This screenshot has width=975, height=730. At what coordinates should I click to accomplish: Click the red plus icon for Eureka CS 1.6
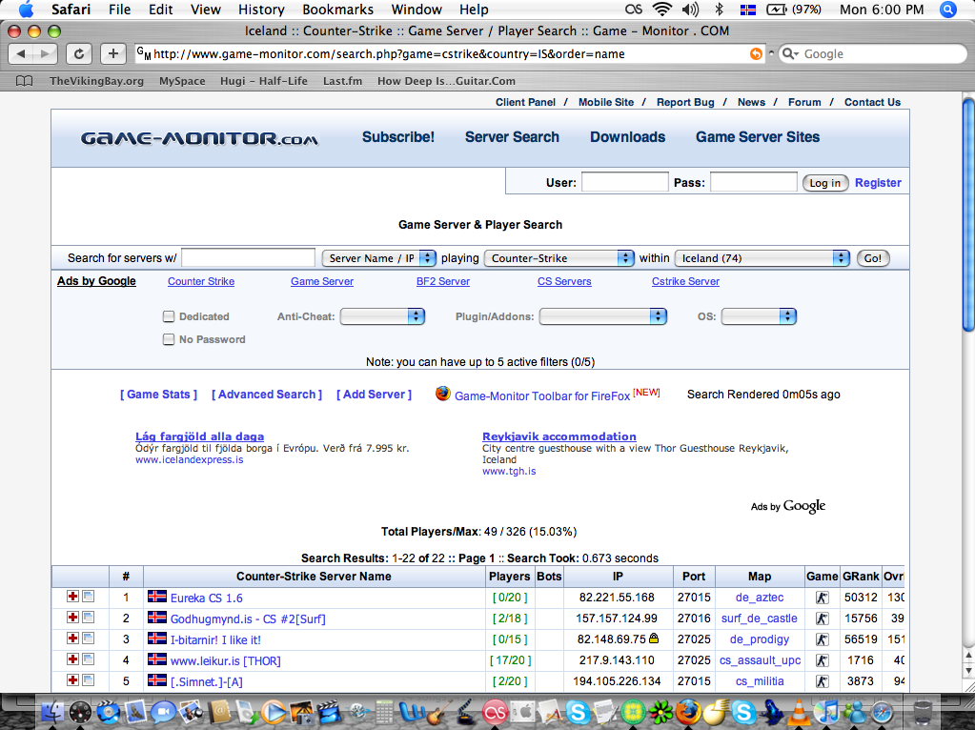(72, 597)
